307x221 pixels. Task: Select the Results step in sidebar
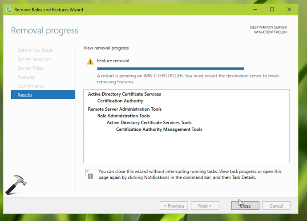[x=43, y=95]
